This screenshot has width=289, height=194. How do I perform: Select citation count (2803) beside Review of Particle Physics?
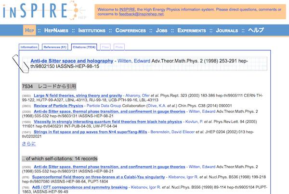pos(26,106)
